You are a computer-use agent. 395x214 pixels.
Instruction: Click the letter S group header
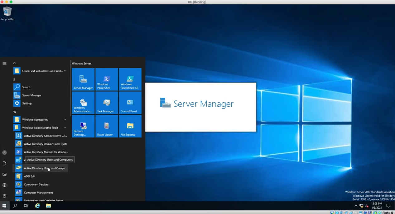(14, 79)
